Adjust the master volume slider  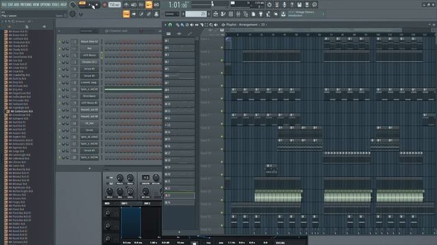(212, 4)
